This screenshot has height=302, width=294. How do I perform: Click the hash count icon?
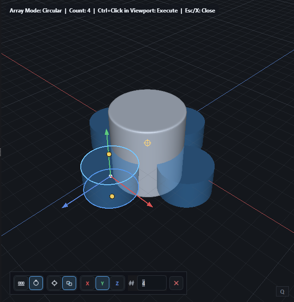[132, 283]
